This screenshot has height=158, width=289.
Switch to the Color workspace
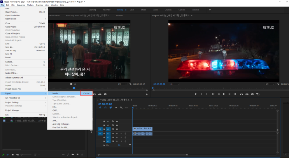click(132, 10)
